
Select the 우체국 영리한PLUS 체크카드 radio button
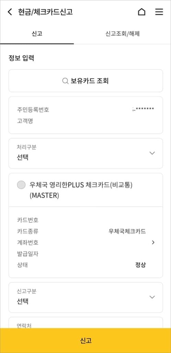[x=21, y=185]
